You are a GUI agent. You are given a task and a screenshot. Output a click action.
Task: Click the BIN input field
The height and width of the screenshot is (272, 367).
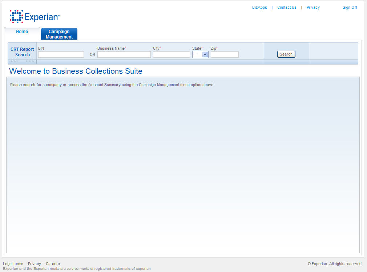pyautogui.click(x=61, y=54)
